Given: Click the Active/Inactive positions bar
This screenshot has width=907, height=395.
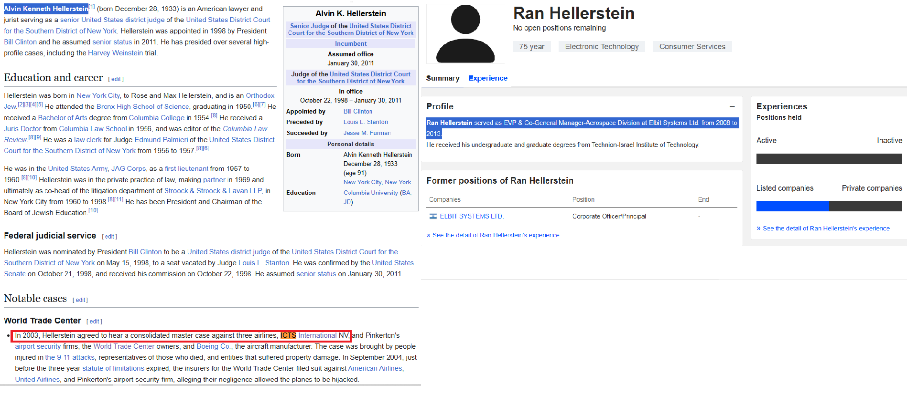Looking at the screenshot, I should coord(829,159).
